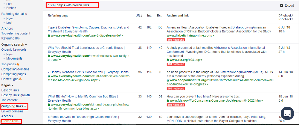Select New under Referring domains
Screen dimensions: 299x125
pyautogui.click(x=9, y=19)
